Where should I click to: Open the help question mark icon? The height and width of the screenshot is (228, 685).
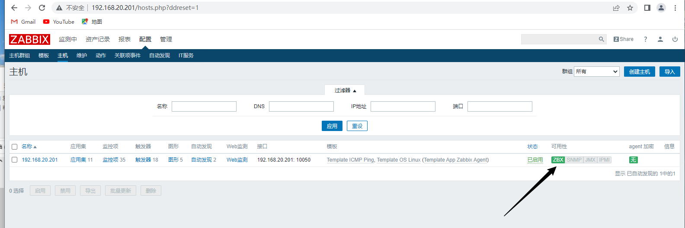pos(645,39)
